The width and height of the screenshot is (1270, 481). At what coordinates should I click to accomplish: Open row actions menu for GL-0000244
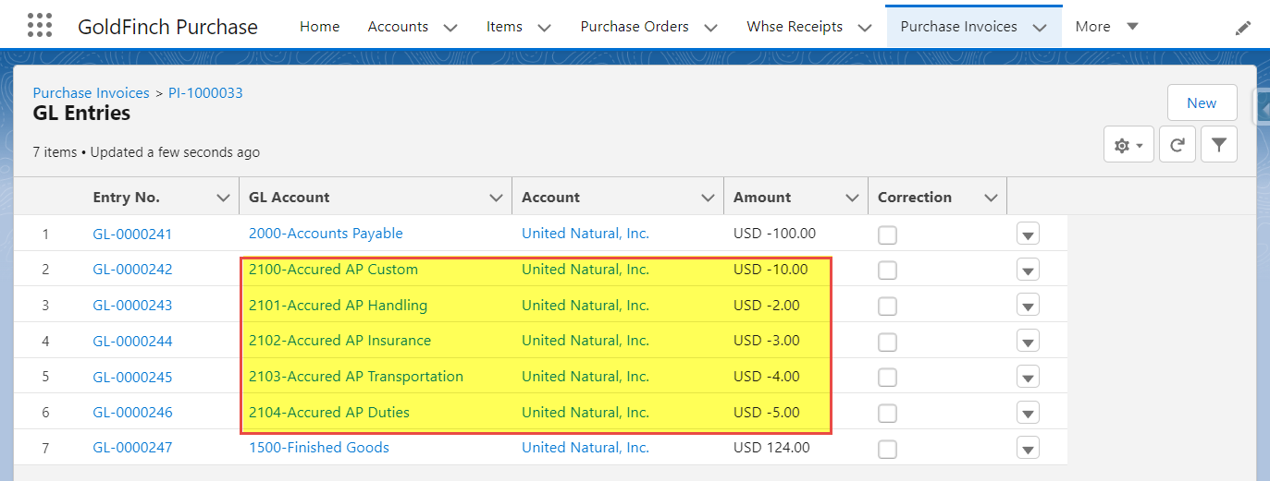[x=1028, y=342]
